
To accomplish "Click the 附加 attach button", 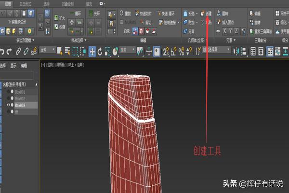I will point(190,22).
